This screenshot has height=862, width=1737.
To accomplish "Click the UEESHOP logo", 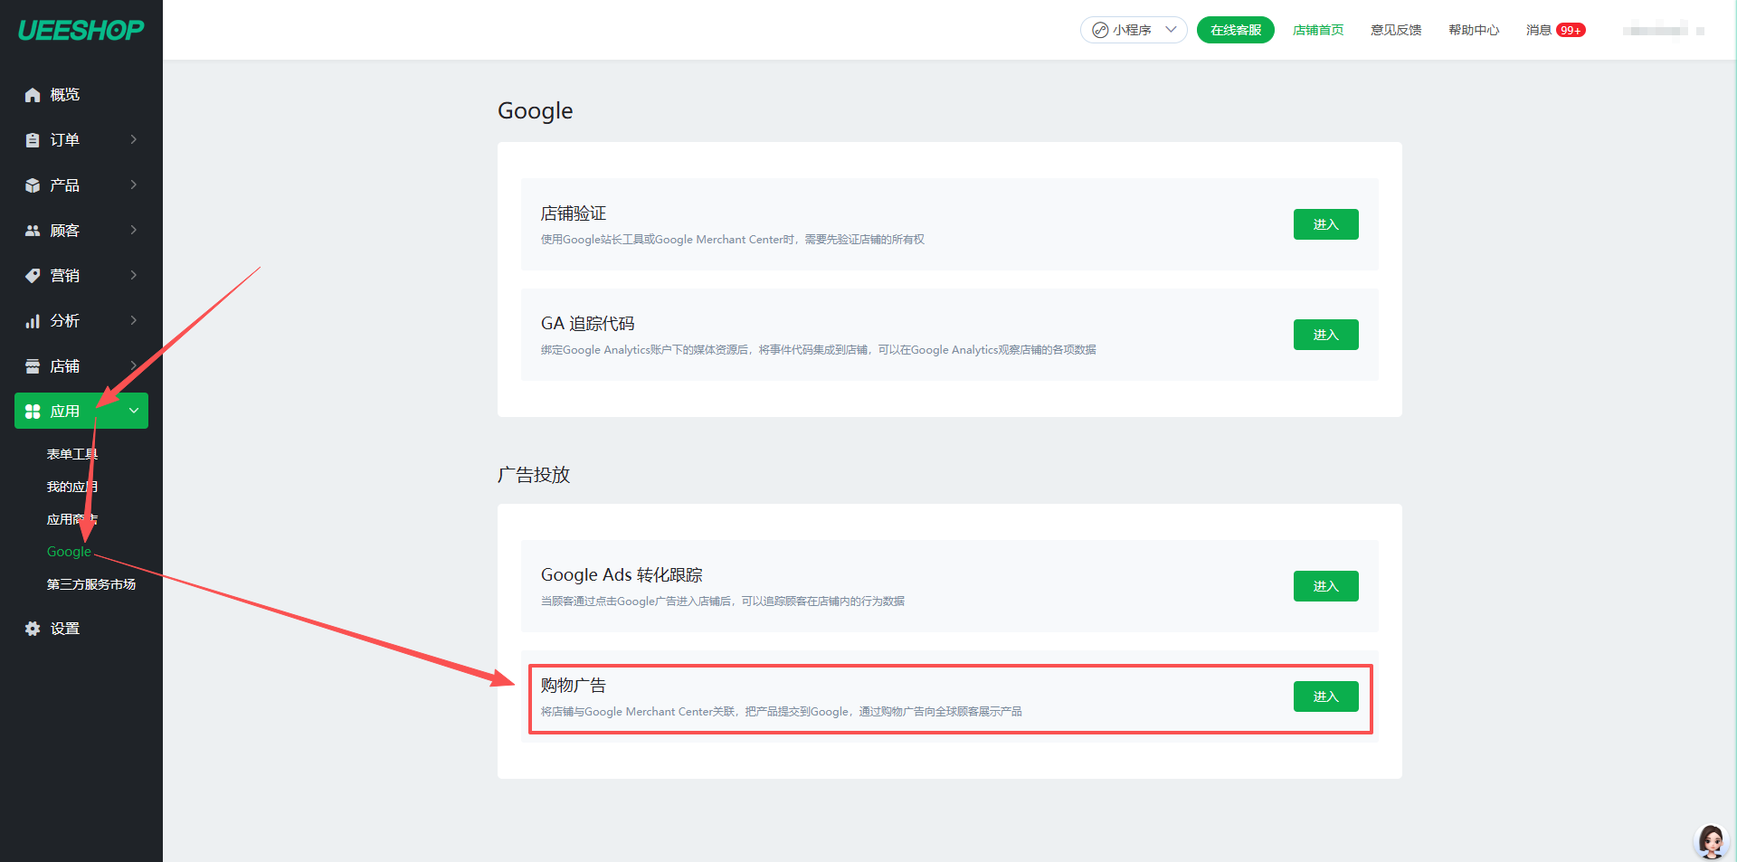I will pos(81,31).
